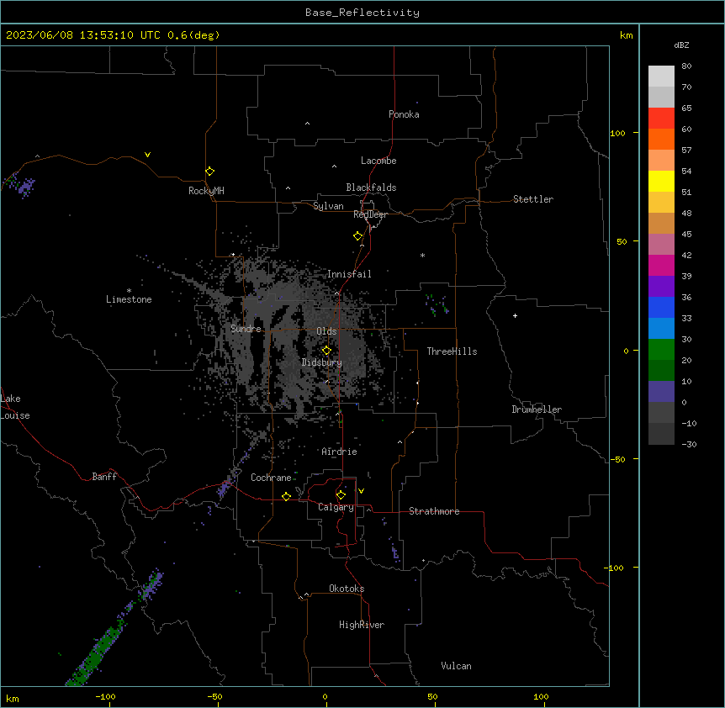725x708 pixels.
Task: Click the Banff town label
Action: click(104, 477)
